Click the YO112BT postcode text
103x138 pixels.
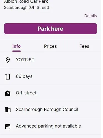(x=25, y=60)
